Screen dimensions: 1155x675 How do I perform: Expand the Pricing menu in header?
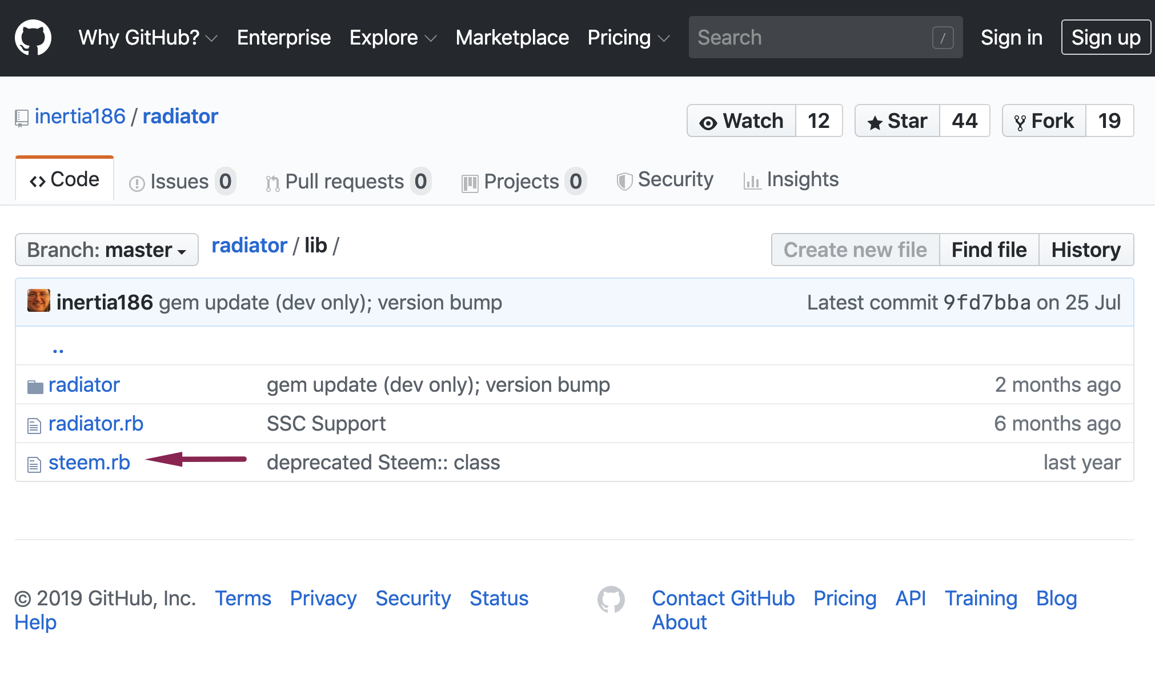click(628, 38)
